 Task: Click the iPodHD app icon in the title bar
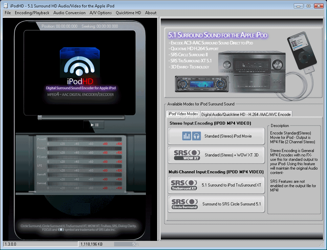tap(5, 6)
